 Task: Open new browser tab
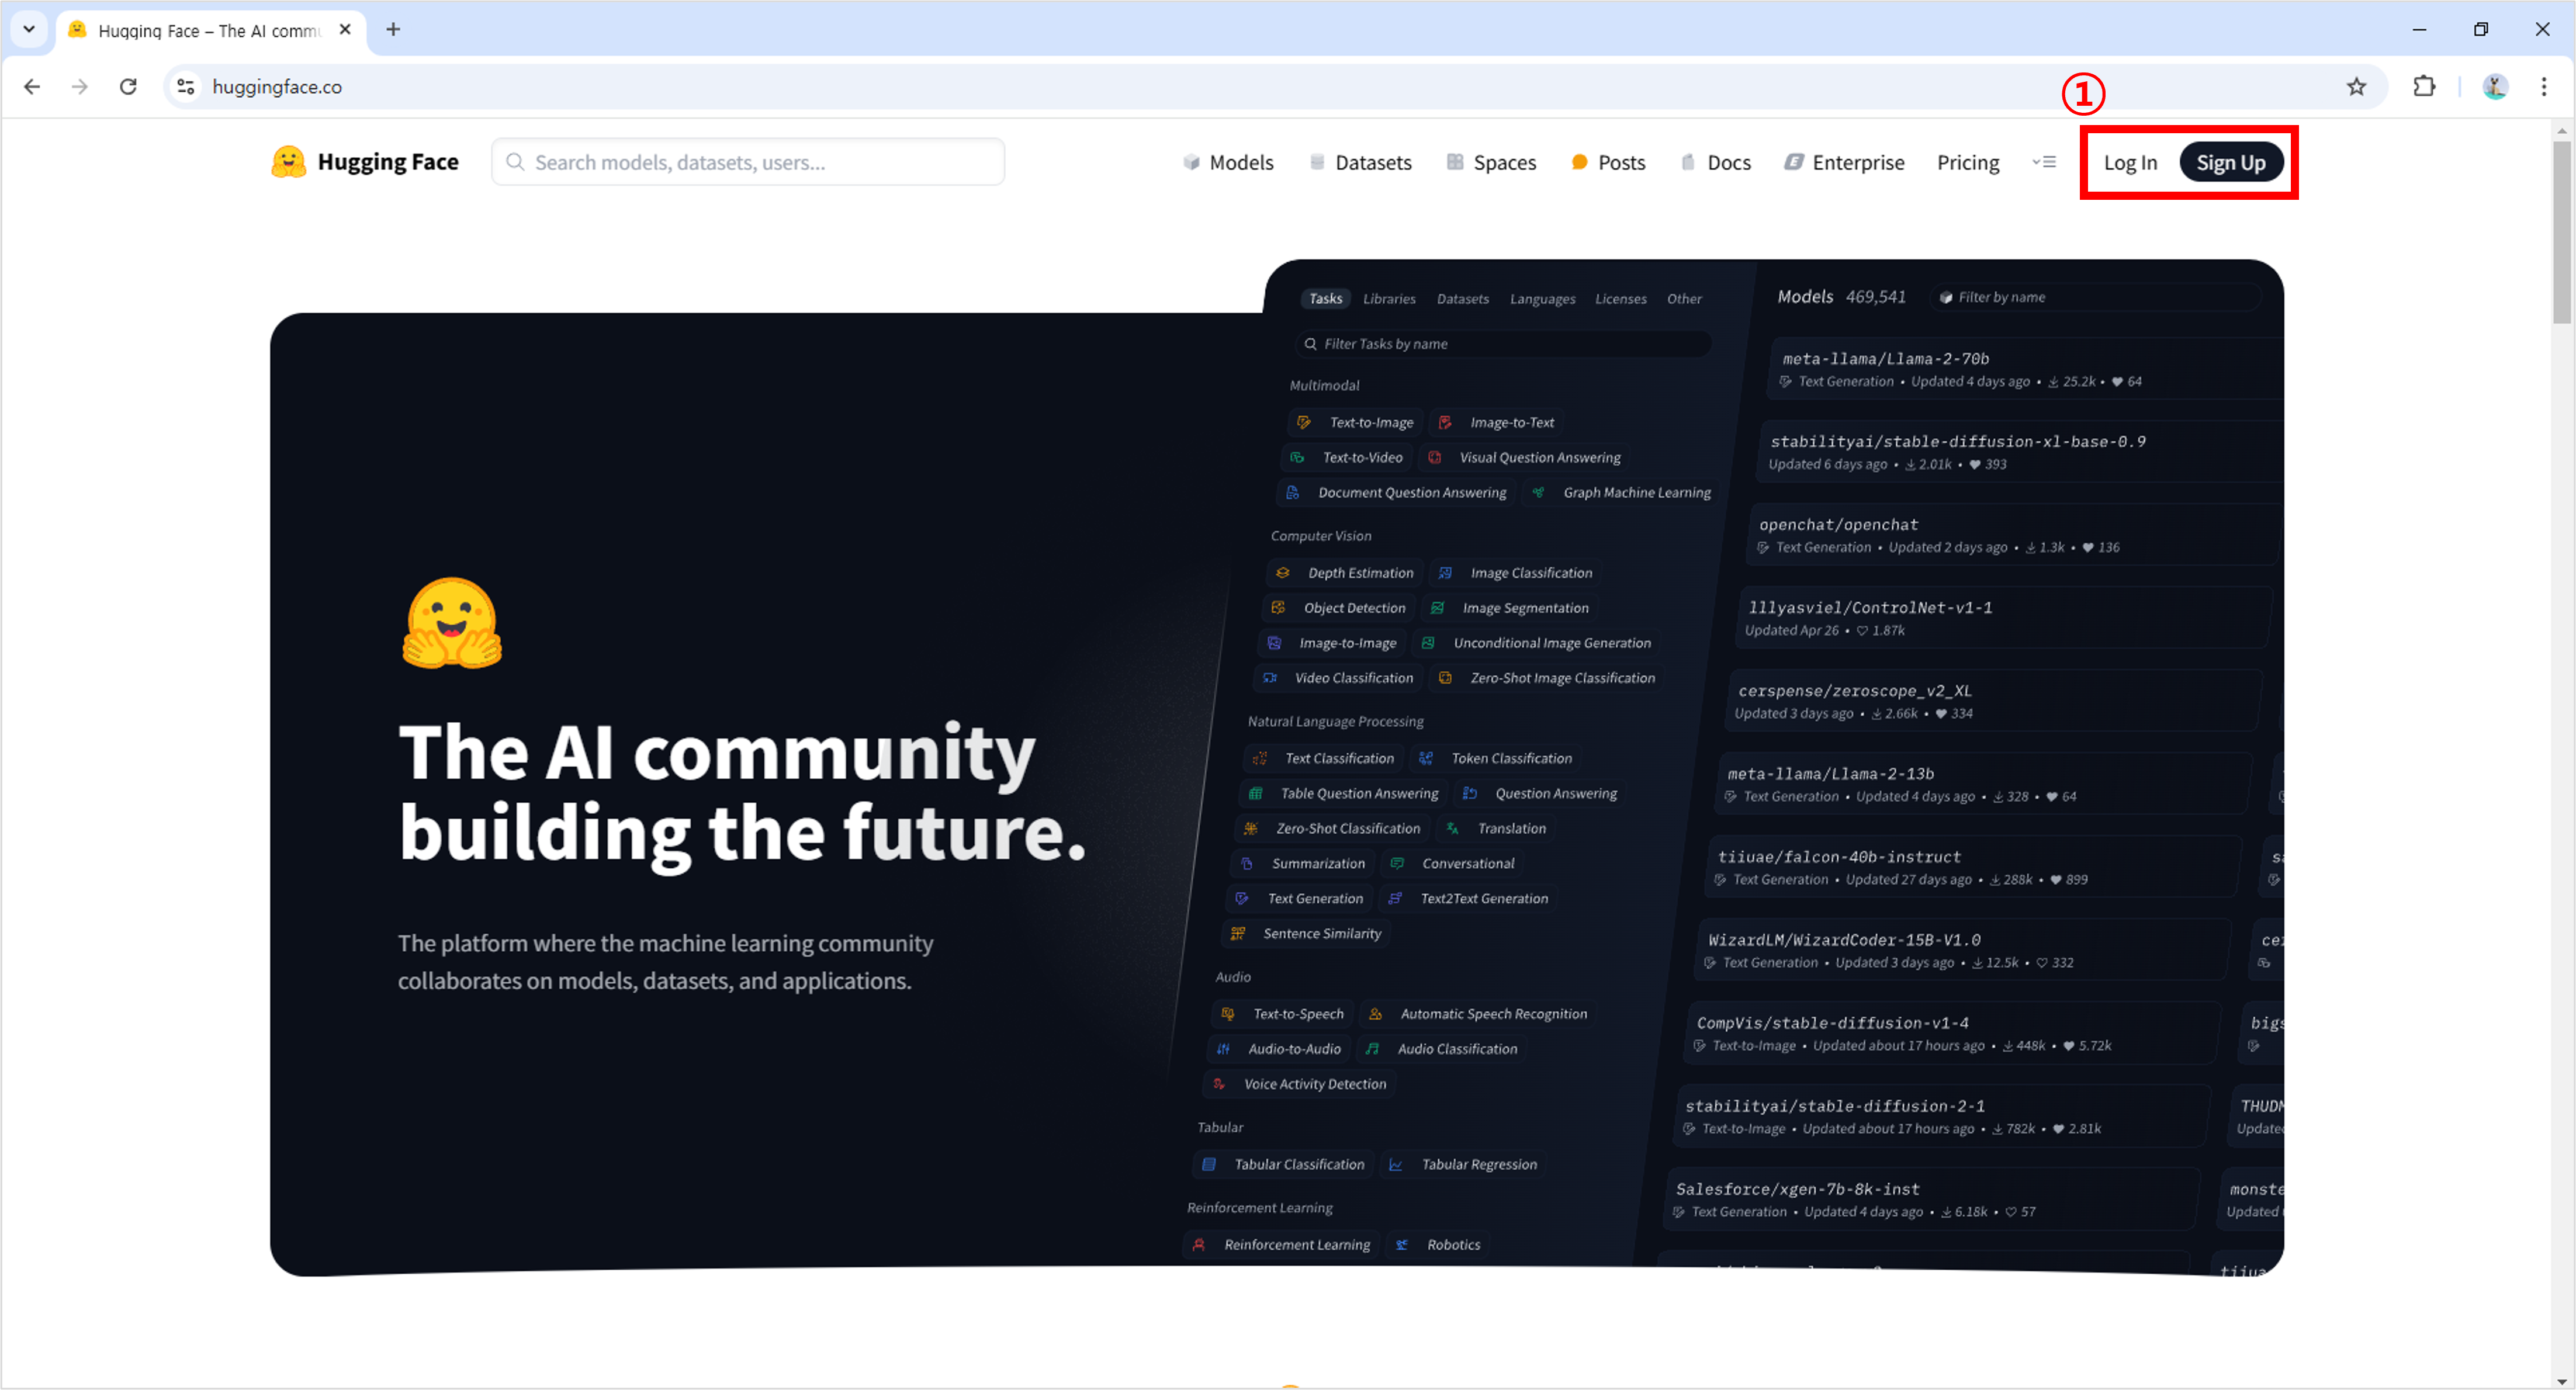[x=393, y=30]
